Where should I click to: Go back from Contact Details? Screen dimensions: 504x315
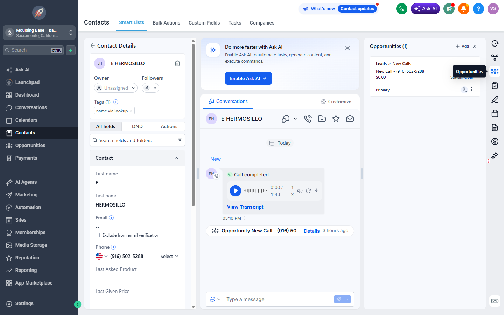pos(92,45)
